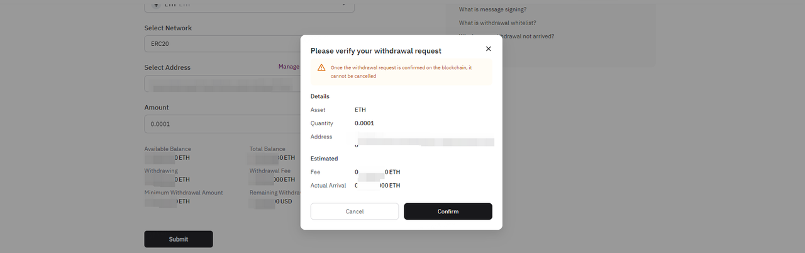Close the withdrawal verification dialog
Image resolution: width=805 pixels, height=253 pixels.
(x=488, y=48)
